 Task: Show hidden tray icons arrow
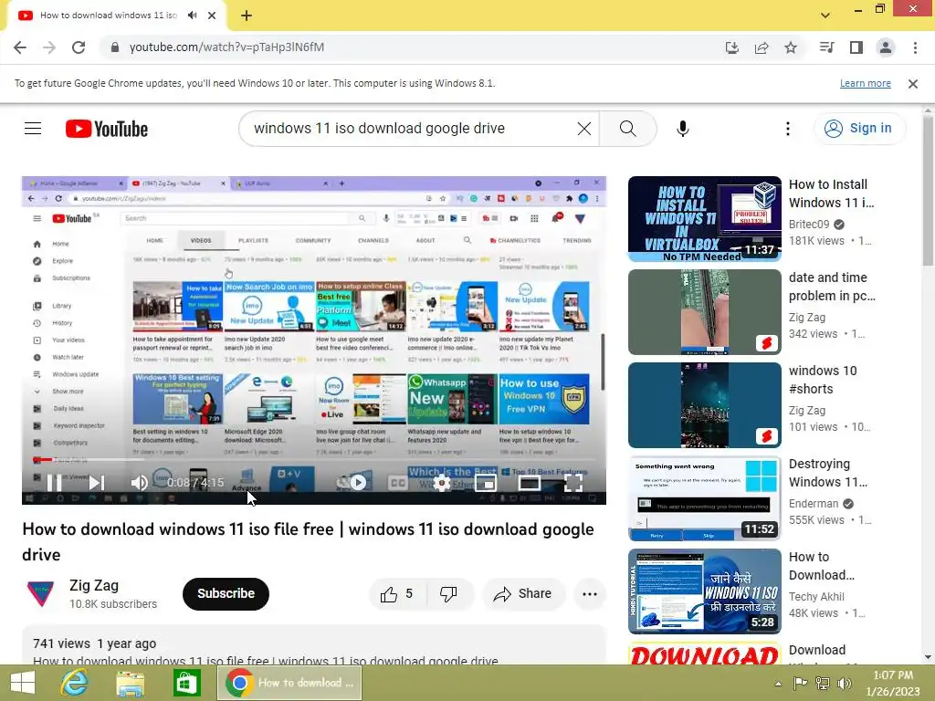pyautogui.click(x=778, y=684)
